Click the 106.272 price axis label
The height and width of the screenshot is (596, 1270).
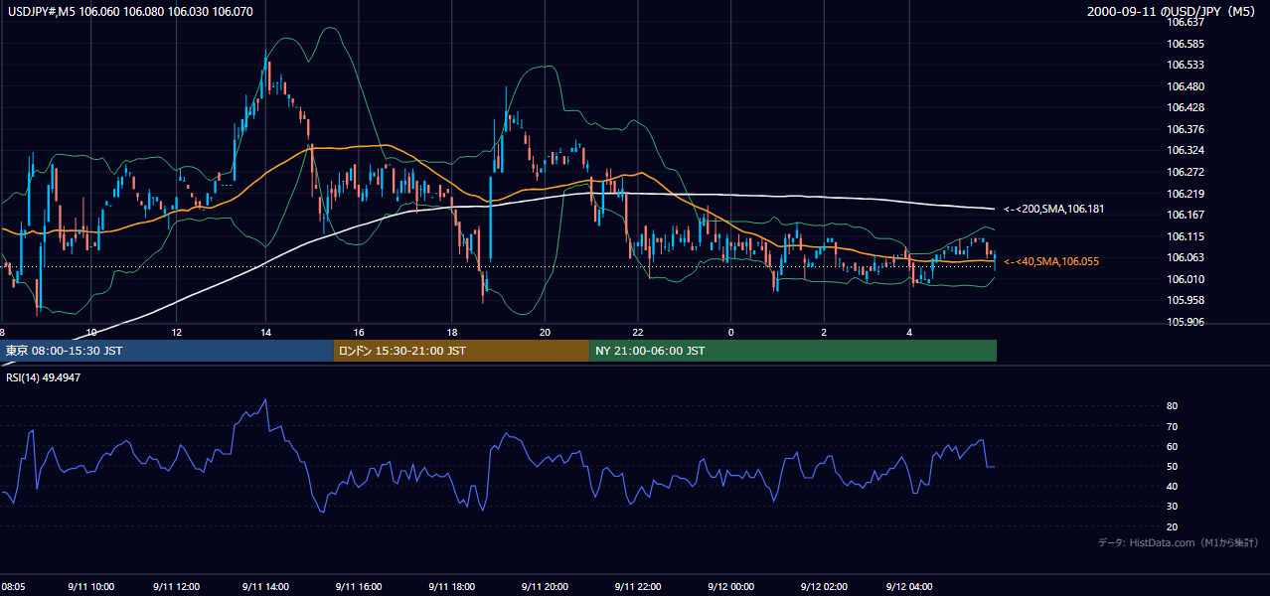point(1185,172)
